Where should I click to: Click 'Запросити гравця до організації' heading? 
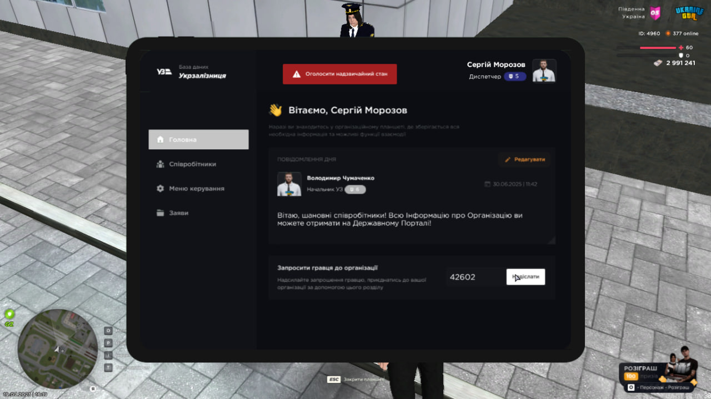(x=328, y=268)
